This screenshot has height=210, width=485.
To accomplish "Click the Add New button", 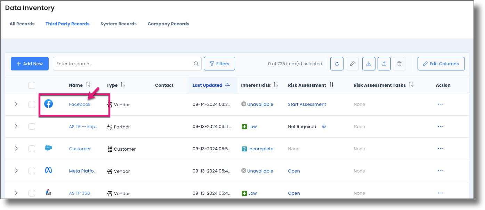I will click(30, 64).
